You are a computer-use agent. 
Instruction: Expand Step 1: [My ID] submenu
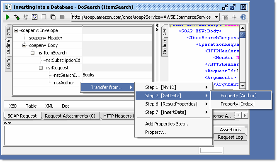tap(173, 87)
